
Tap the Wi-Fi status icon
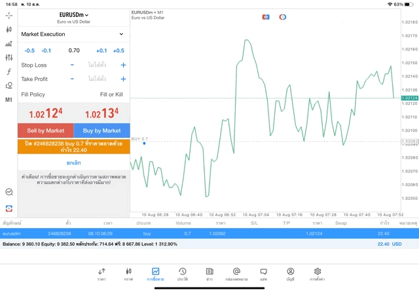click(x=390, y=5)
